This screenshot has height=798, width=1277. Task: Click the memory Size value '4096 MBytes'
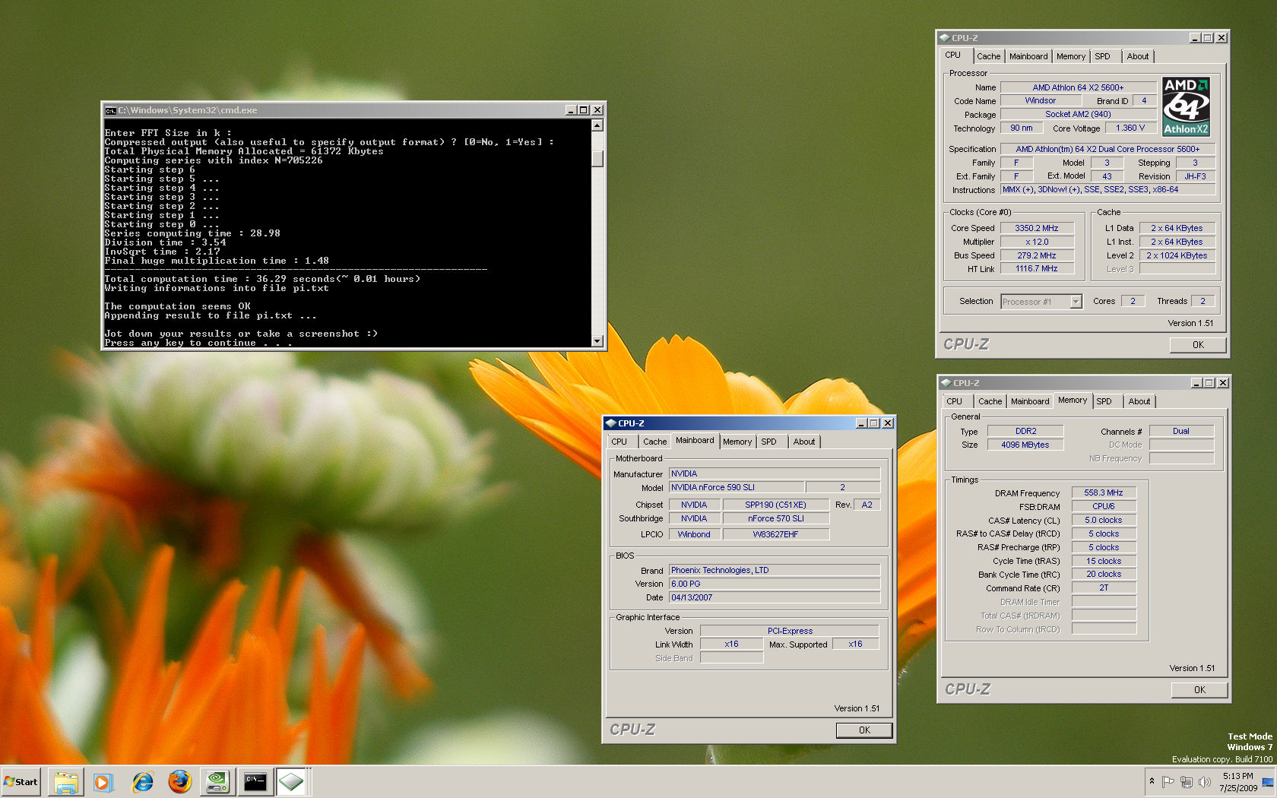(1025, 445)
